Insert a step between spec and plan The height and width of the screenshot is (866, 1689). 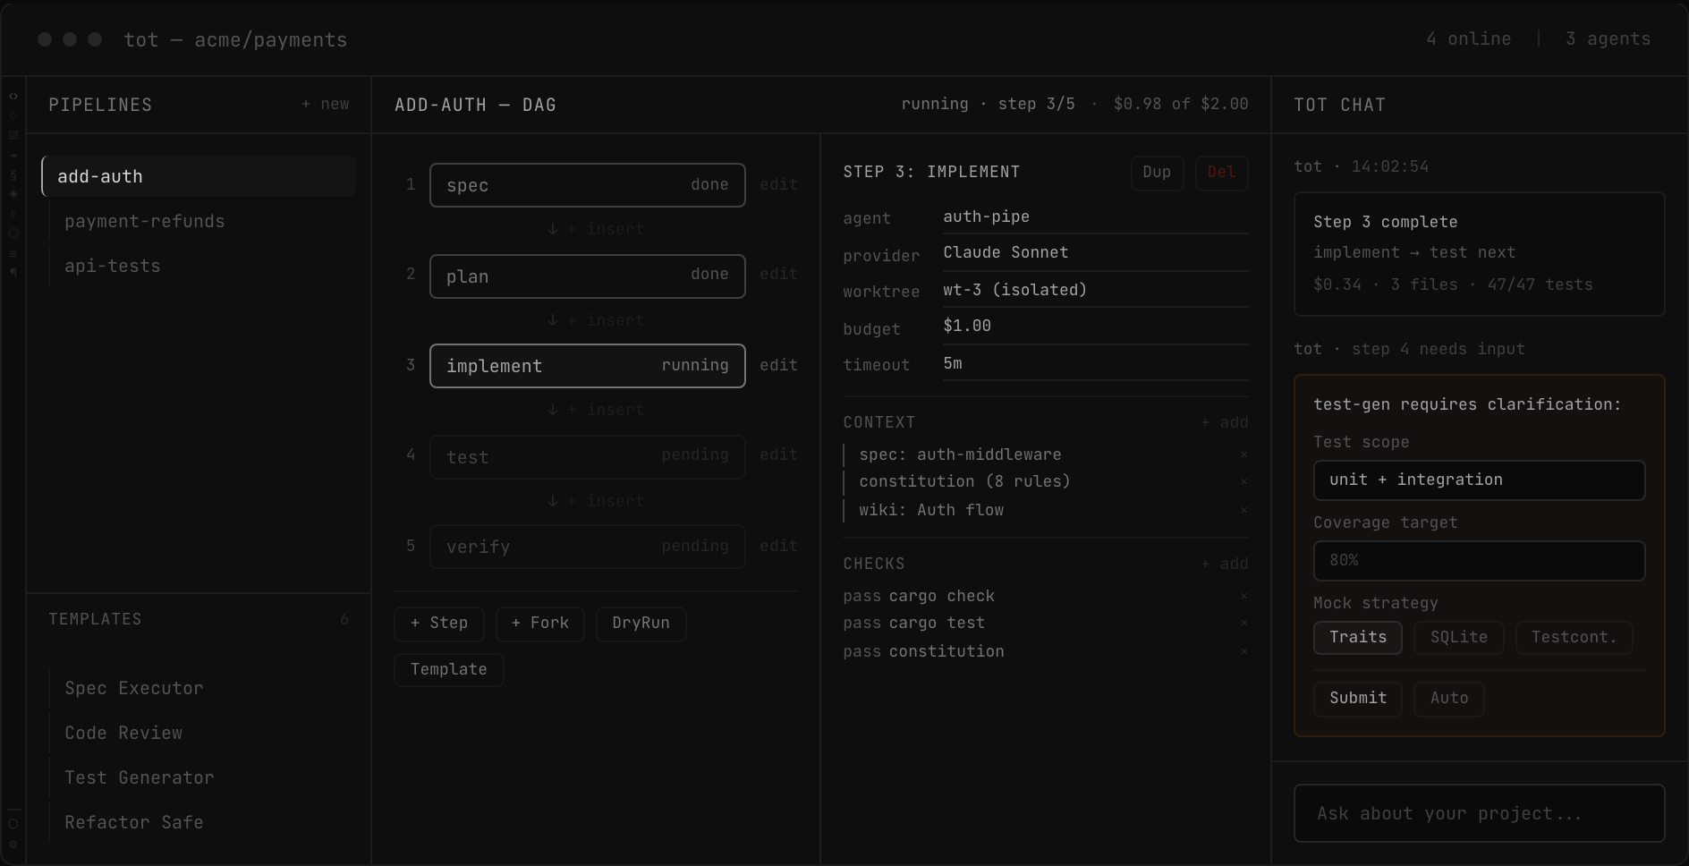pyautogui.click(x=595, y=229)
